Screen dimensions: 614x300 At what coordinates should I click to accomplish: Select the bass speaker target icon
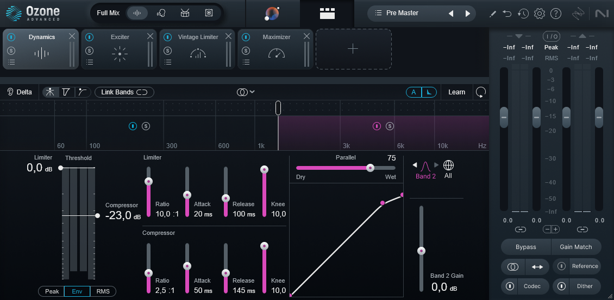click(209, 13)
